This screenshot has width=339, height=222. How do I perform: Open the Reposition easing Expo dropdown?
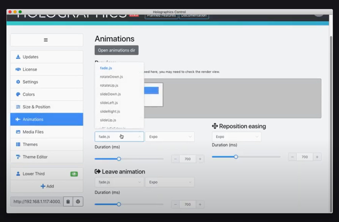point(237,137)
